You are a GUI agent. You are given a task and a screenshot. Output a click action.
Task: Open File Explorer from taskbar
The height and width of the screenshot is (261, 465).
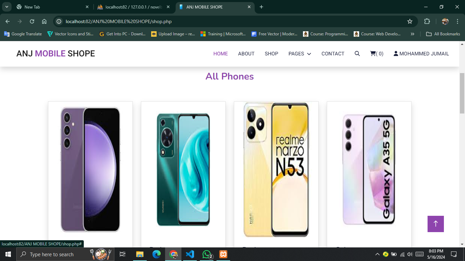pyautogui.click(x=140, y=254)
